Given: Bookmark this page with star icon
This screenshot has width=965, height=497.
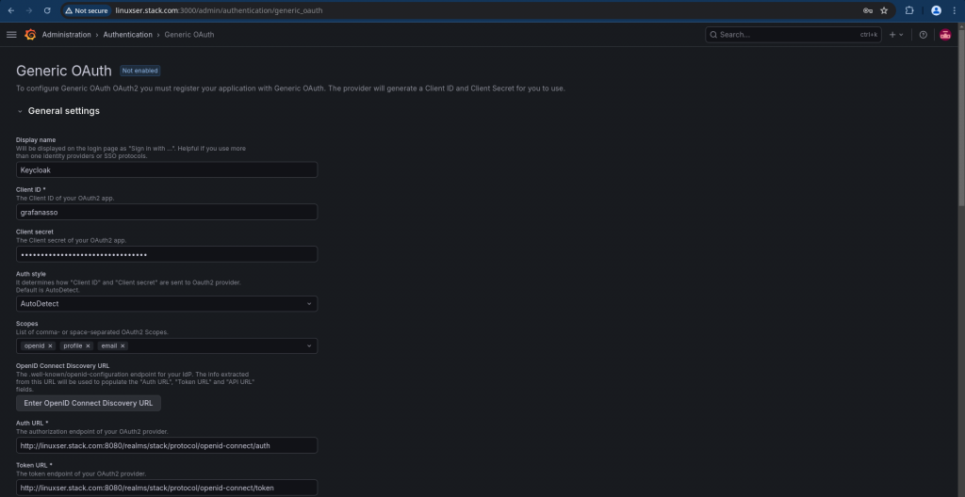Looking at the screenshot, I should tap(884, 10).
